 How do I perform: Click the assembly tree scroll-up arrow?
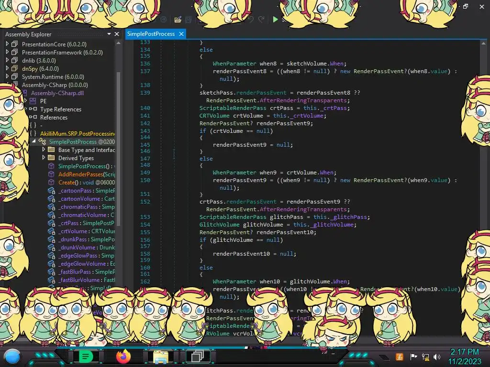click(x=119, y=43)
